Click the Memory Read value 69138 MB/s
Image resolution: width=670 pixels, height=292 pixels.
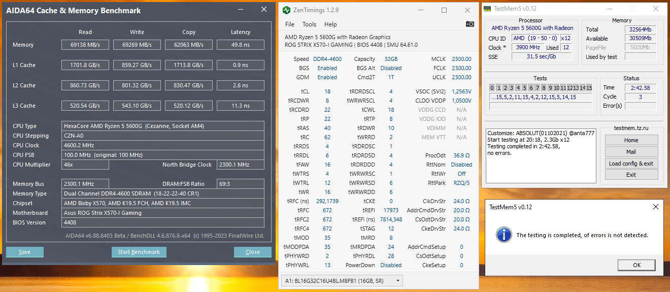click(85, 45)
